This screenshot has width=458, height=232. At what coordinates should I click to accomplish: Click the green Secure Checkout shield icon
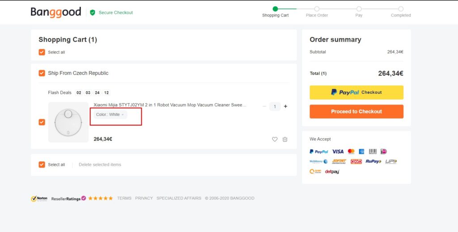tap(93, 13)
